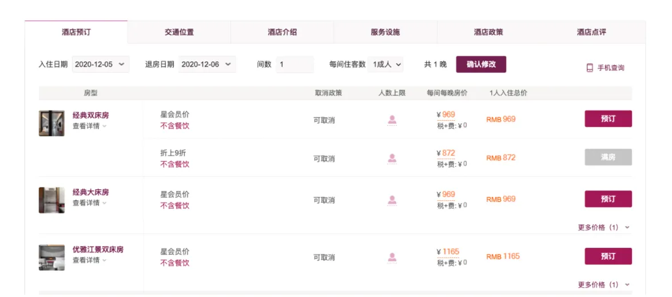Open the 经典双床房 room thumbnail
The height and width of the screenshot is (297, 672).
tap(51, 124)
